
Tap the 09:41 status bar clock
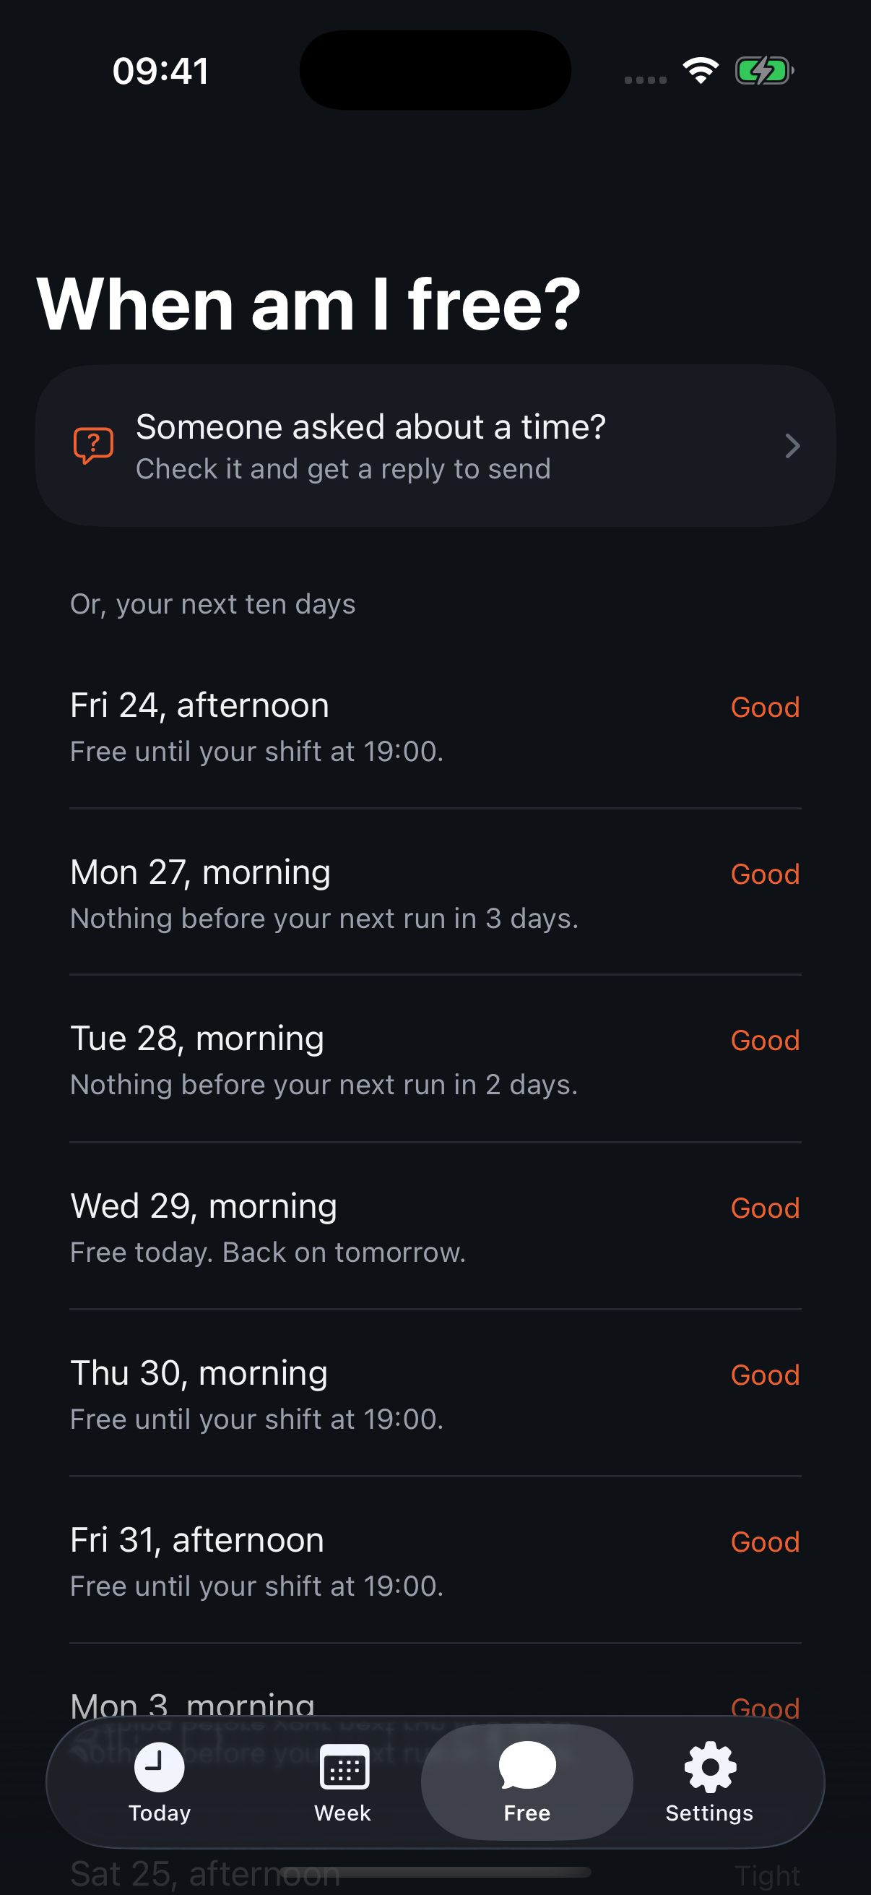(160, 72)
